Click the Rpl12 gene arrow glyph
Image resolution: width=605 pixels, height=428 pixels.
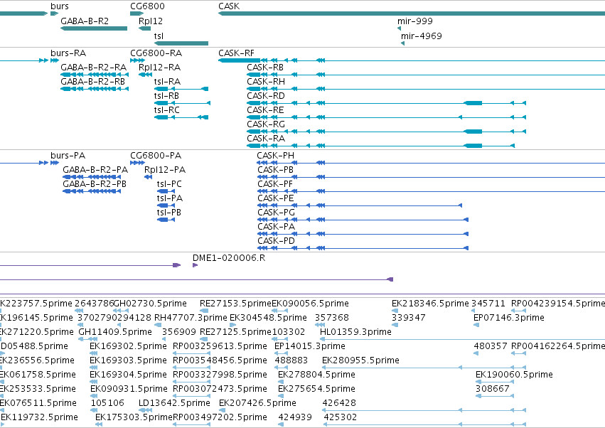click(145, 28)
